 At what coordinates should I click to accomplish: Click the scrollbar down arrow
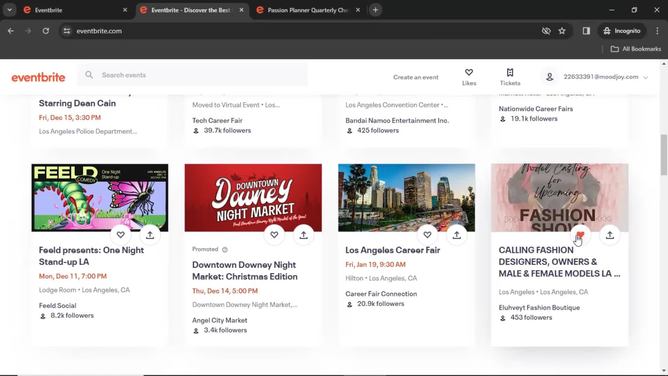click(x=664, y=371)
